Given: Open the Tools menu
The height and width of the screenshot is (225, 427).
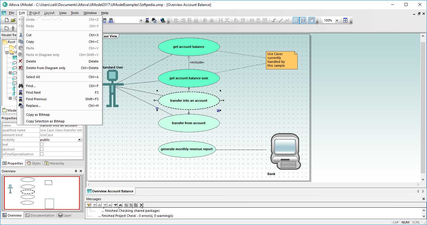Looking at the screenshot, I should tap(75, 13).
